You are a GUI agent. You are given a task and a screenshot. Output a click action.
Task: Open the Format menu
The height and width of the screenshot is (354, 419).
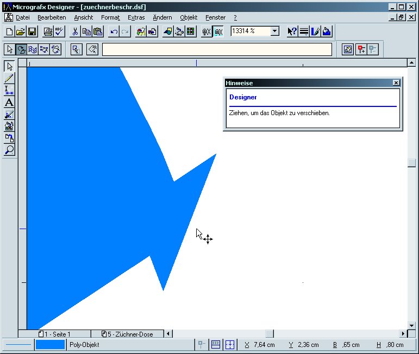point(110,17)
